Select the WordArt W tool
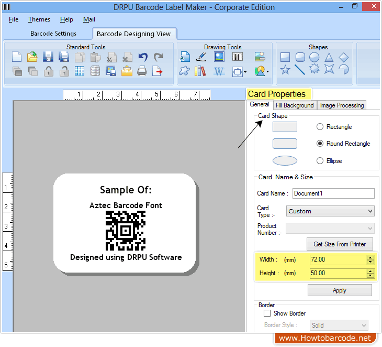This screenshot has width=382, height=347. (219, 71)
